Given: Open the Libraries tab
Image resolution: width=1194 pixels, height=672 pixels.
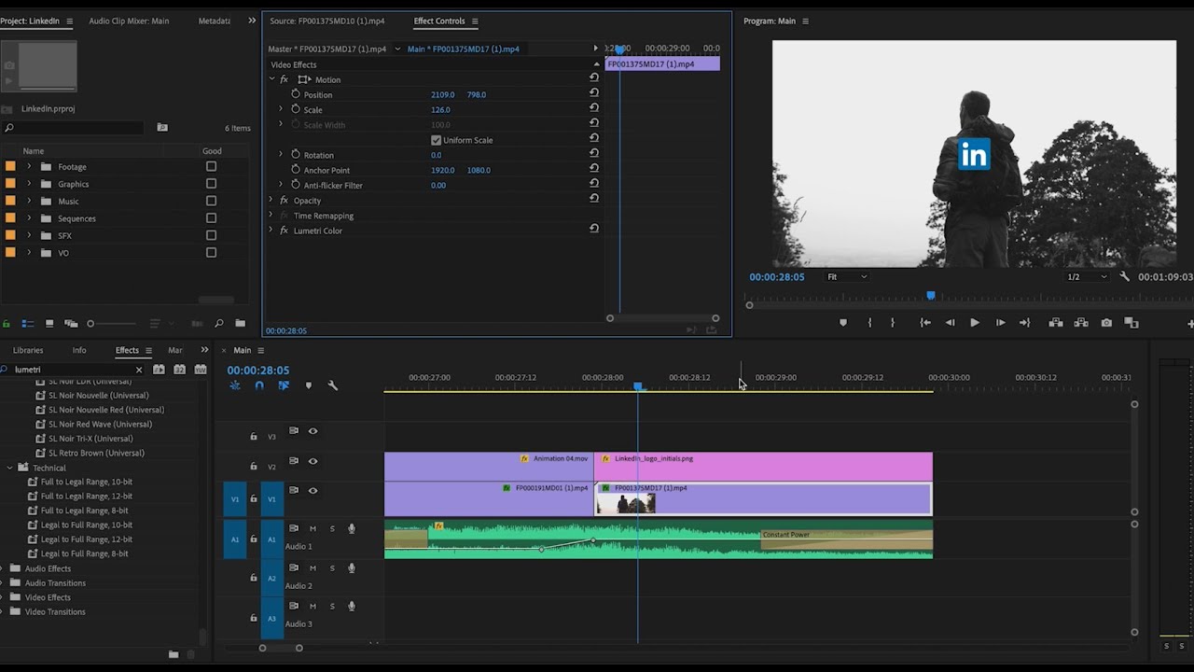Looking at the screenshot, I should pos(28,350).
